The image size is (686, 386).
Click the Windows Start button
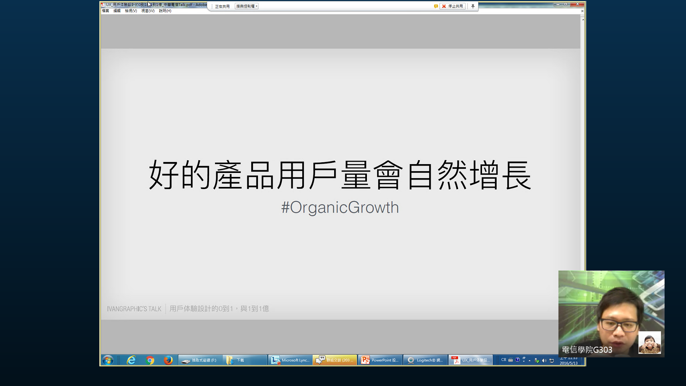108,360
